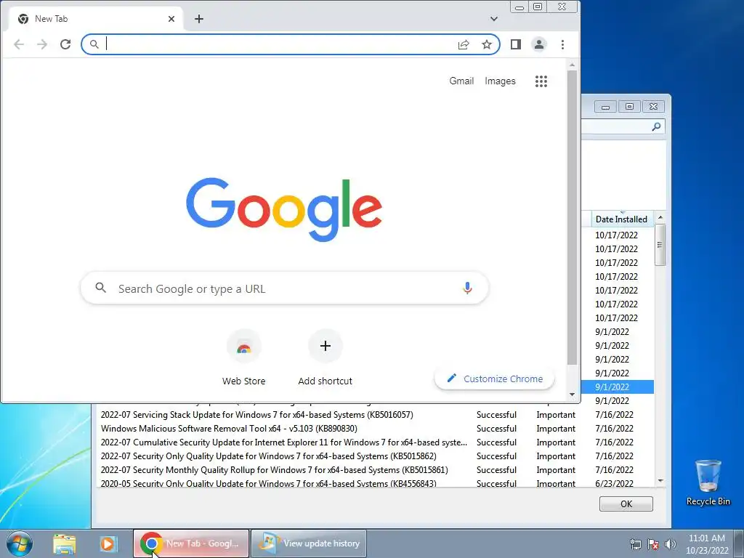Image resolution: width=744 pixels, height=558 pixels.
Task: Open the Gmail link
Action: coord(461,81)
